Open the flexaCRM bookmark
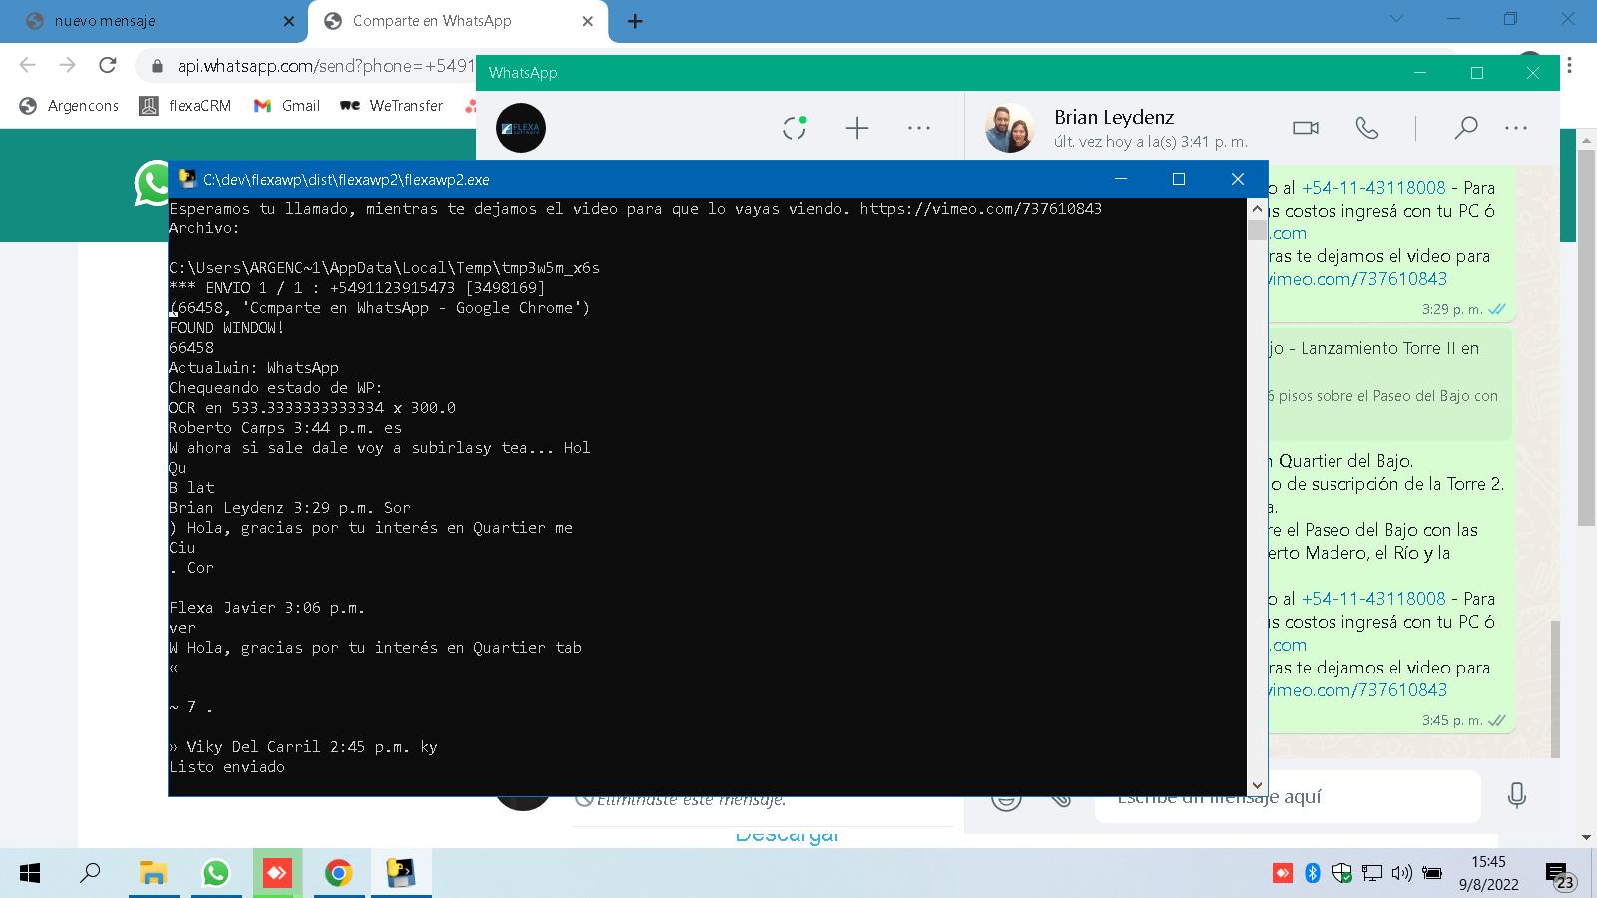1597x898 pixels. [x=186, y=106]
